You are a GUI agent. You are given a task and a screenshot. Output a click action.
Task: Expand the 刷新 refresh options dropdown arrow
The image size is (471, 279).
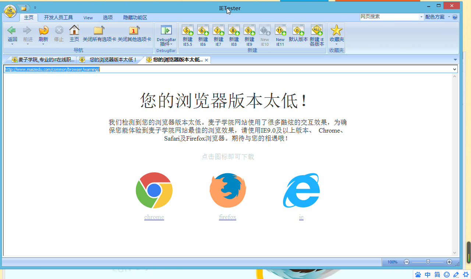pos(43,44)
